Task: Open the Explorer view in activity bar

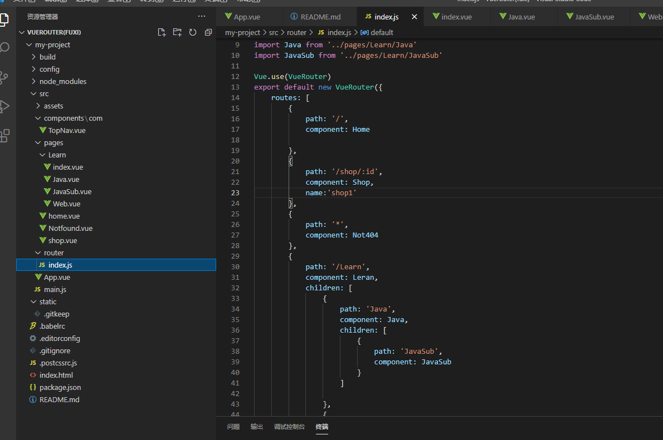Action: tap(4, 19)
